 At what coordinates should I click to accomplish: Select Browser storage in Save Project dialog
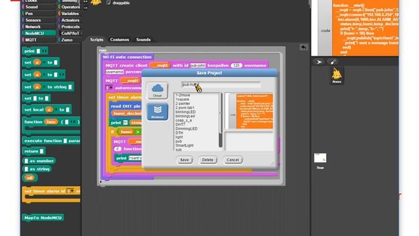click(x=157, y=111)
